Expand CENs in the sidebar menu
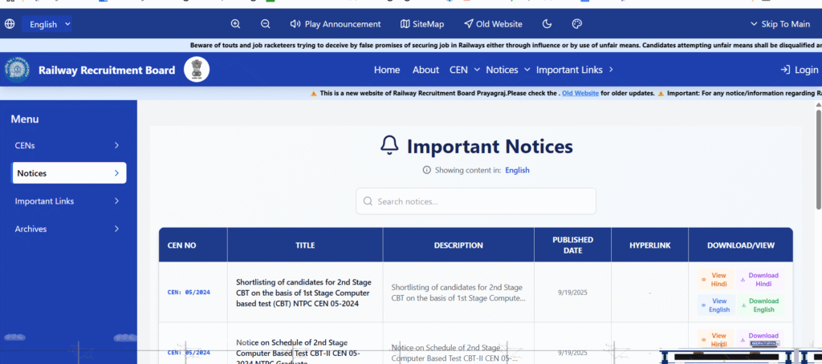The image size is (822, 364). pyautogui.click(x=67, y=145)
